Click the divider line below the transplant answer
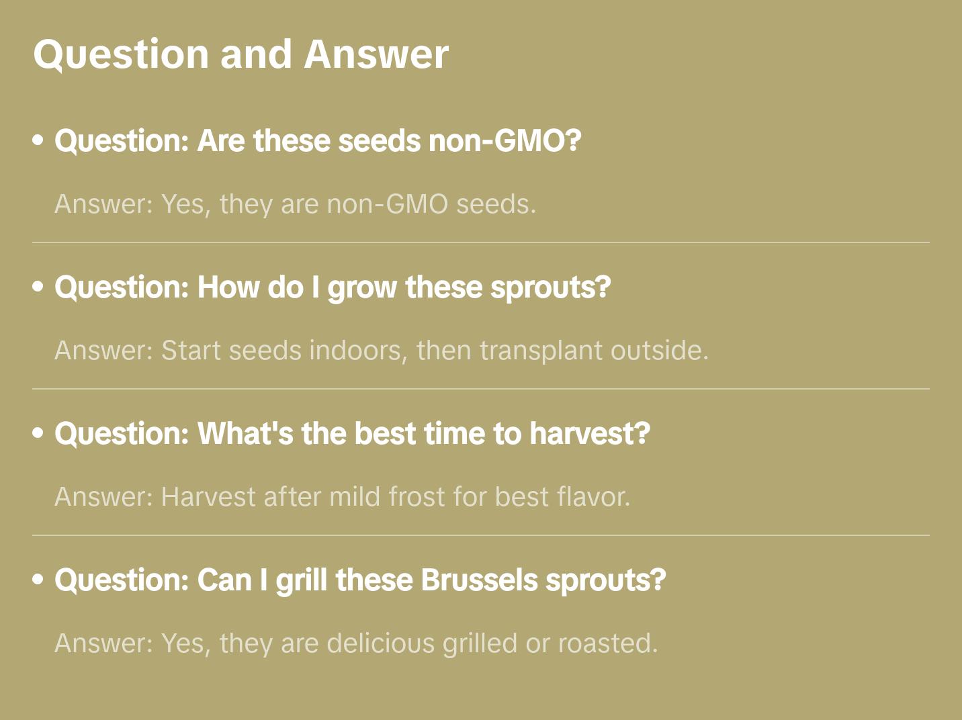 click(480, 389)
